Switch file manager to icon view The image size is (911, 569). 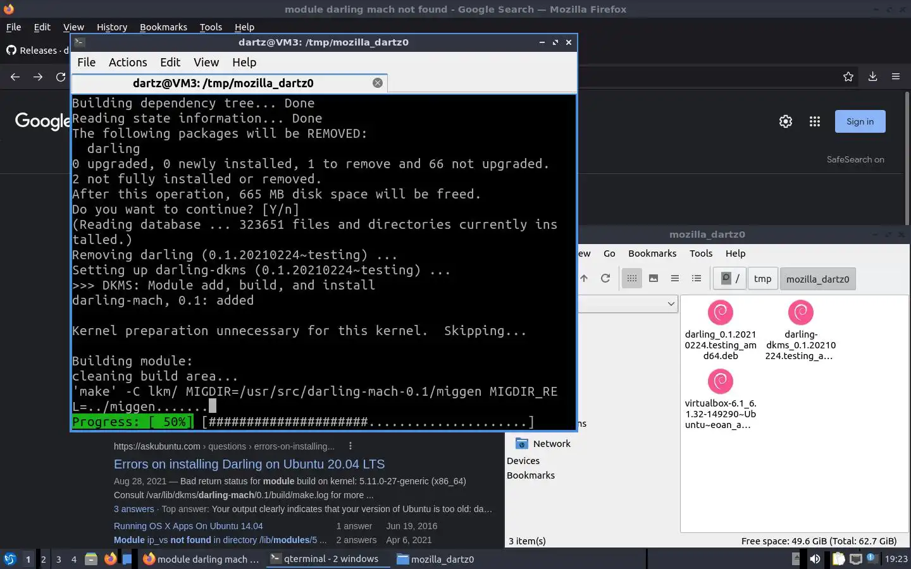632,278
